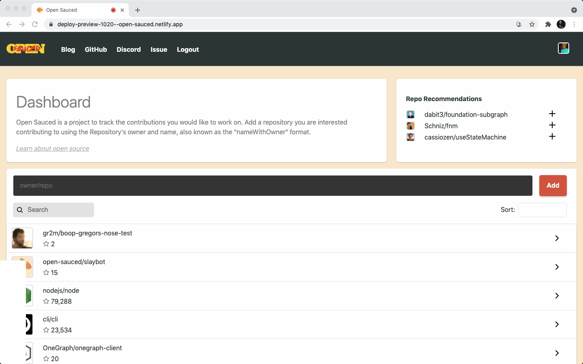Screen dimensions: 583x364
Task: Add Schniz/fnm with plus icon
Action: [x=552, y=125]
